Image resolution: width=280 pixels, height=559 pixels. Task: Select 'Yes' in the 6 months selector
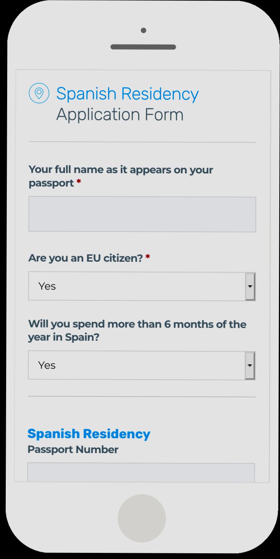pos(47,365)
